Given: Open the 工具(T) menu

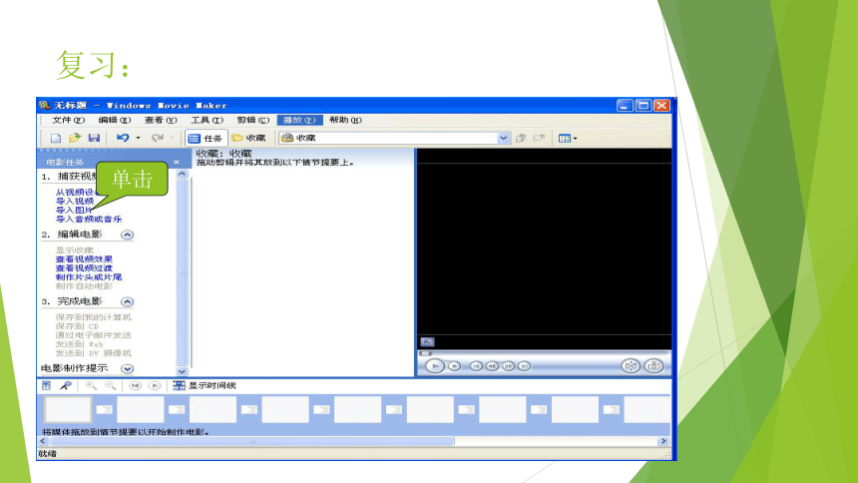Looking at the screenshot, I should [207, 120].
